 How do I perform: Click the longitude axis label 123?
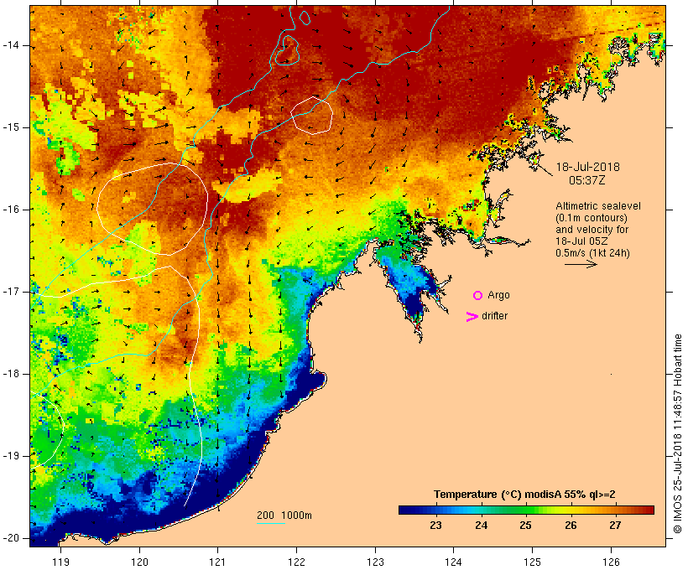click(x=375, y=562)
